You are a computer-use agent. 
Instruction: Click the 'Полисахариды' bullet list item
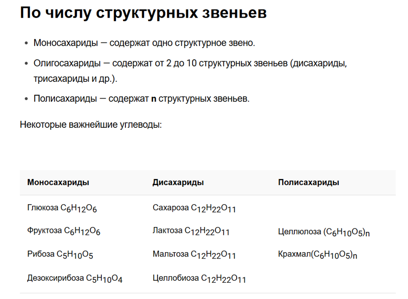pyautogui.click(x=141, y=99)
